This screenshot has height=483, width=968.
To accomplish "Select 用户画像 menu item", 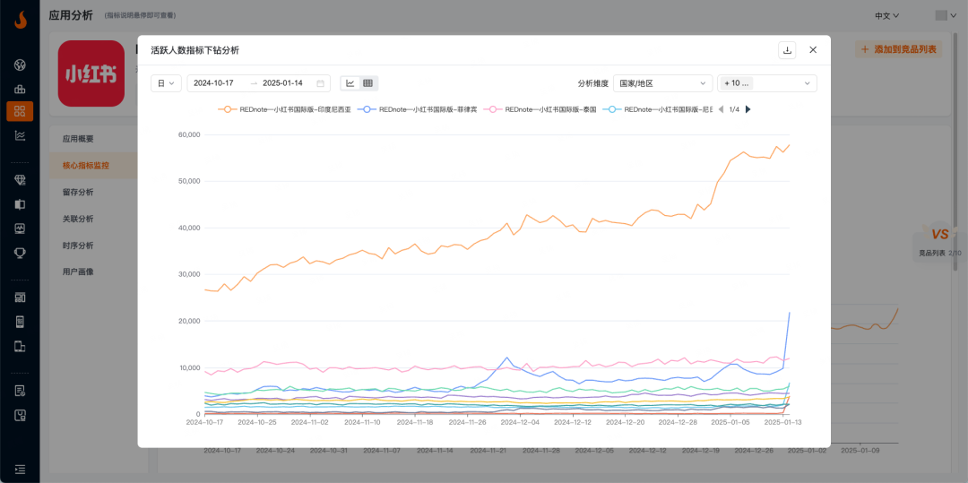I will click(78, 272).
